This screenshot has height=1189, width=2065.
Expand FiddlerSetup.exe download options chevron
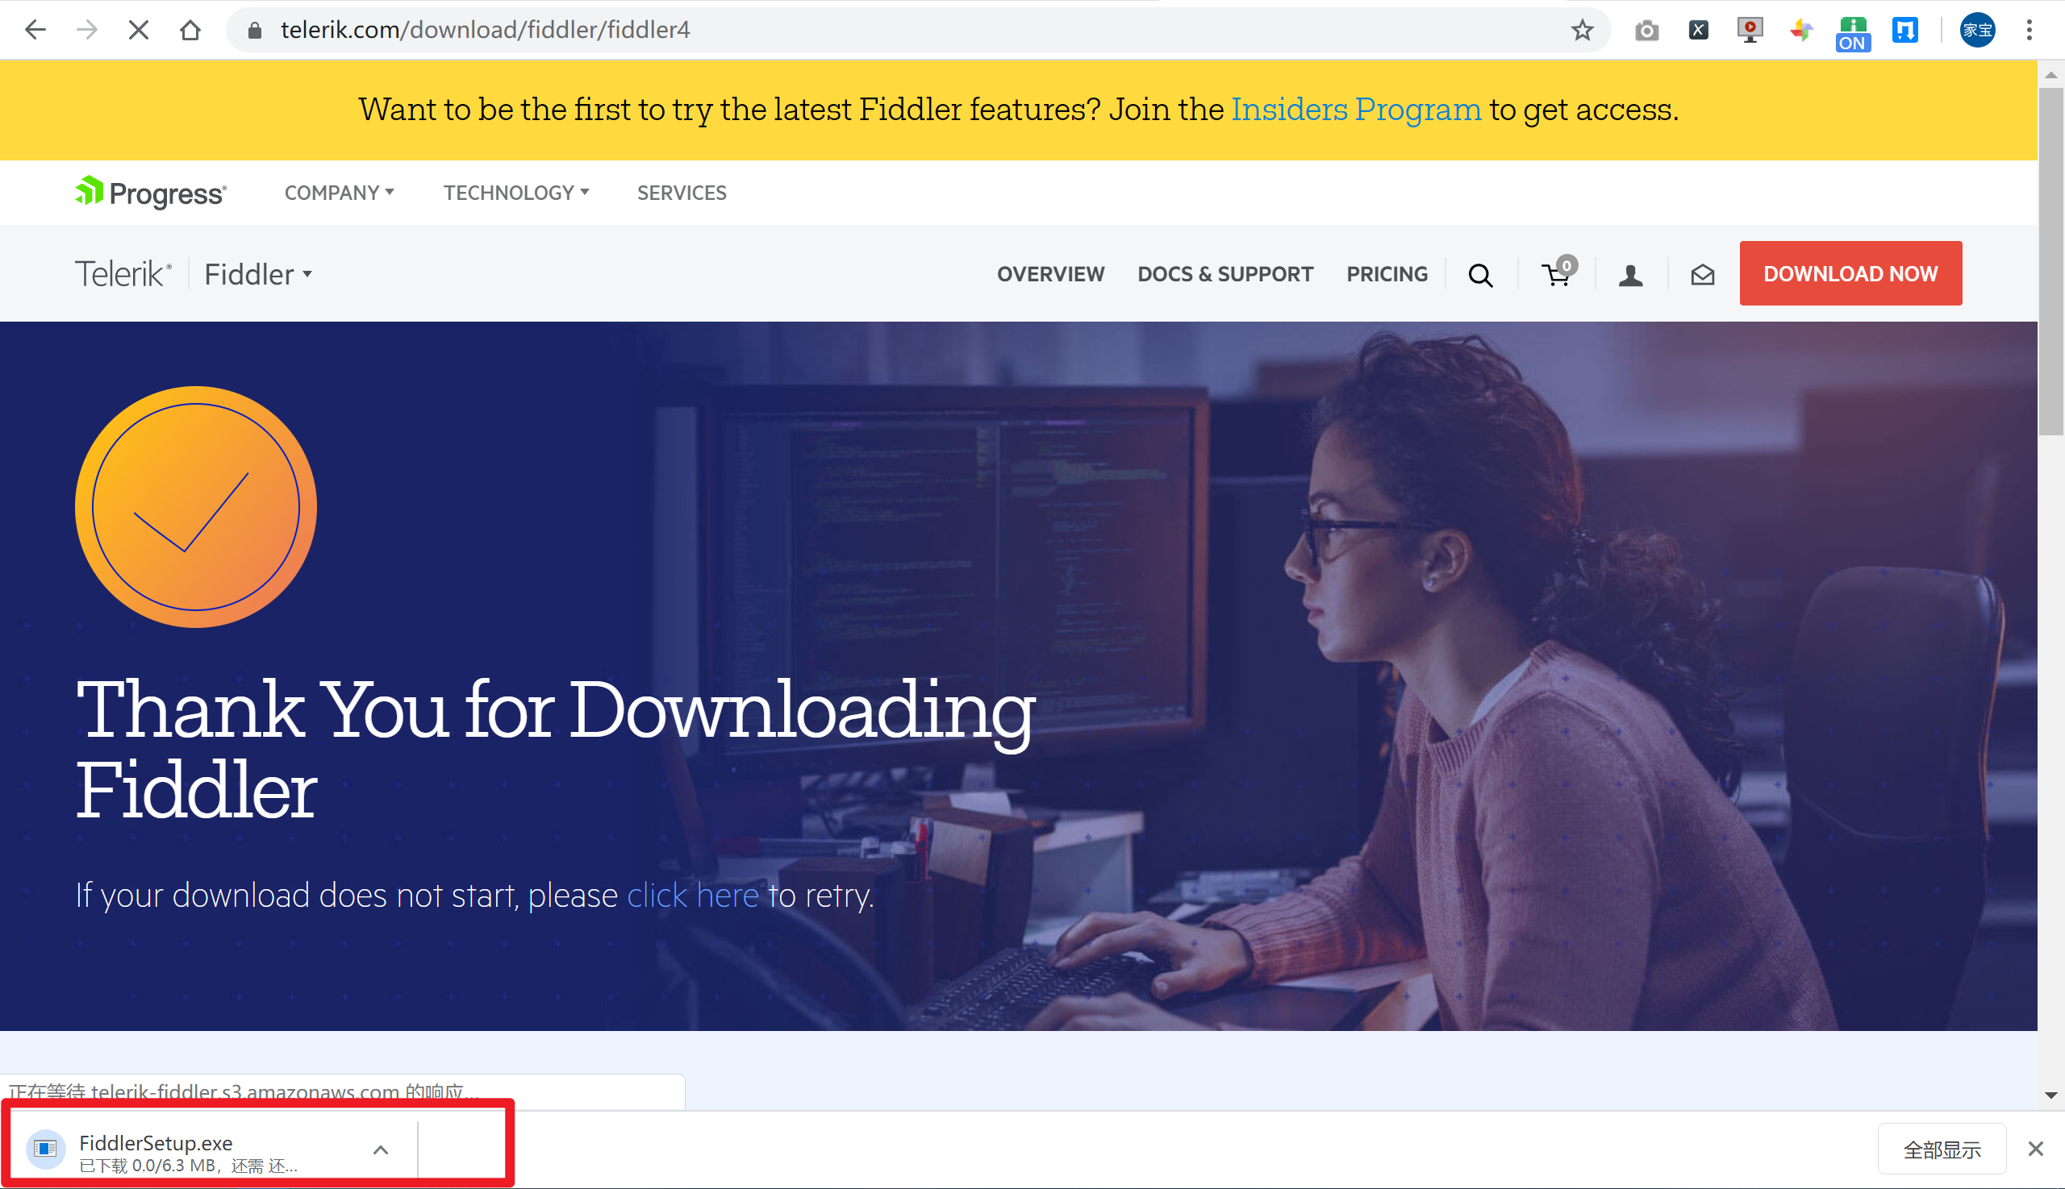[381, 1150]
